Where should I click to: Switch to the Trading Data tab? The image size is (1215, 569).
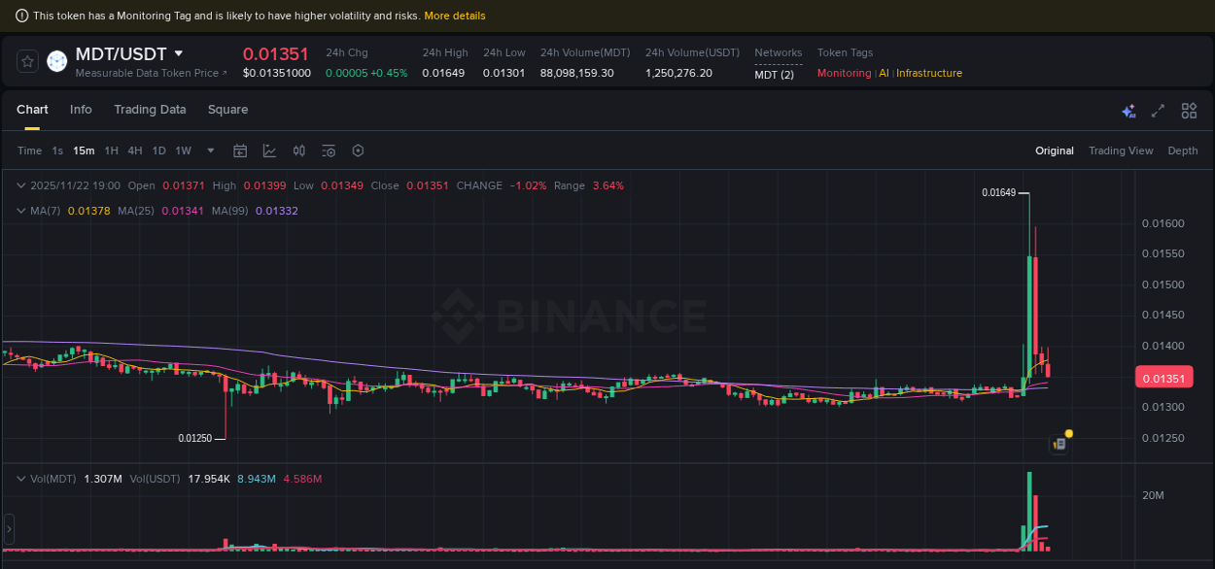click(x=150, y=110)
